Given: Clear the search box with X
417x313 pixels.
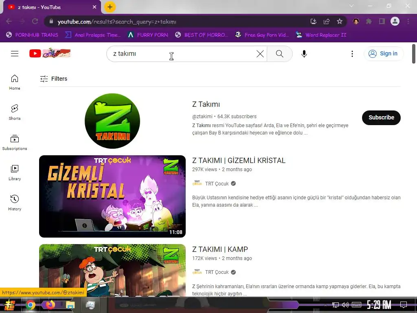Looking at the screenshot, I should click(260, 54).
